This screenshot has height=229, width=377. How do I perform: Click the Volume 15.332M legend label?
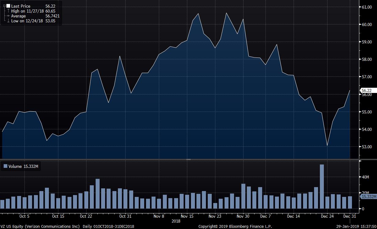pyautogui.click(x=24, y=166)
